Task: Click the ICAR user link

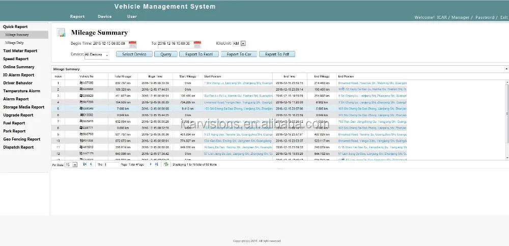Action: coord(442,17)
